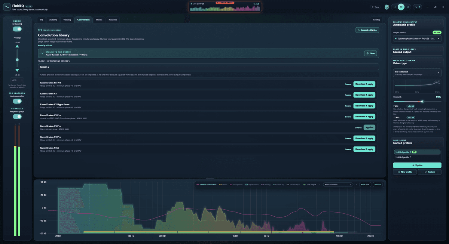Create a New profile
Screen dimensions: 449x244
[404, 172]
